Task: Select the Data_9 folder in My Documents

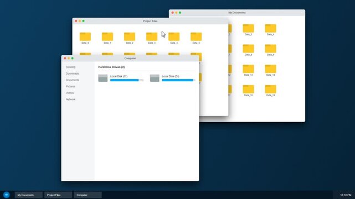Action: (271, 49)
